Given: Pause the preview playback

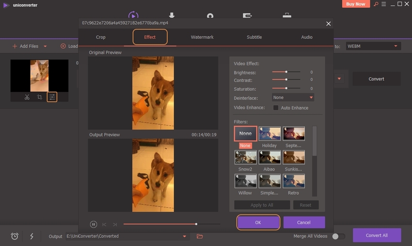Looking at the screenshot, I should [94, 224].
